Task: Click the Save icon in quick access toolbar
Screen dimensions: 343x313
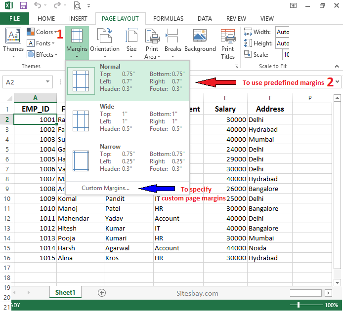Action: pyautogui.click(x=23, y=5)
